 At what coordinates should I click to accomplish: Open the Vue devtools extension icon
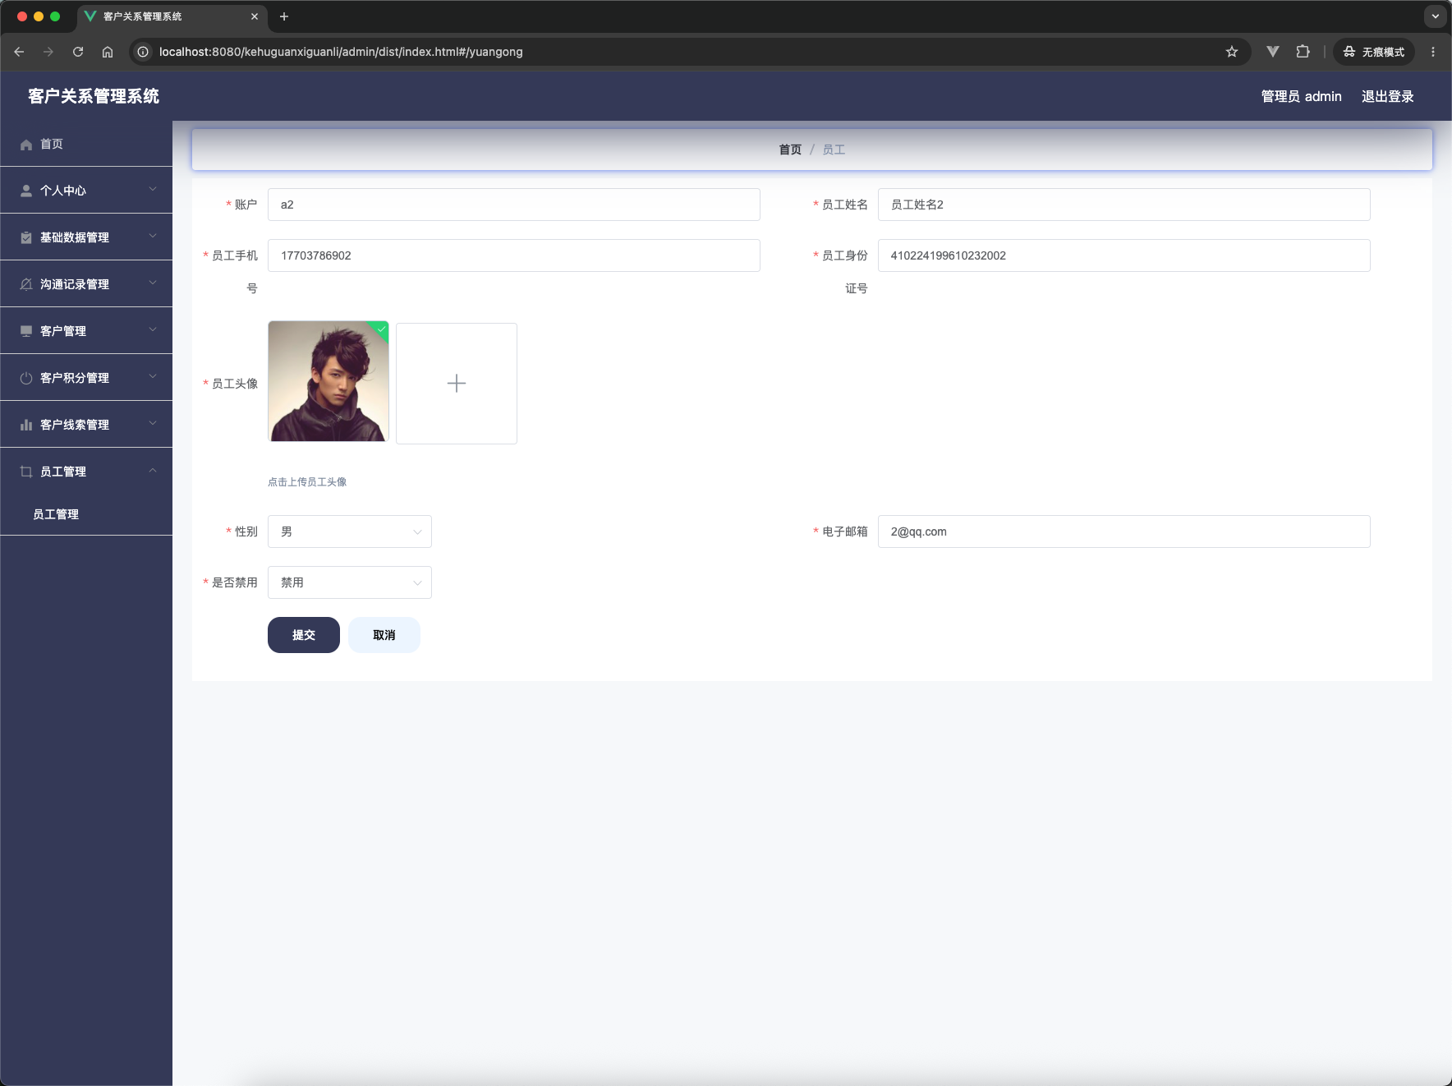coord(1273,52)
